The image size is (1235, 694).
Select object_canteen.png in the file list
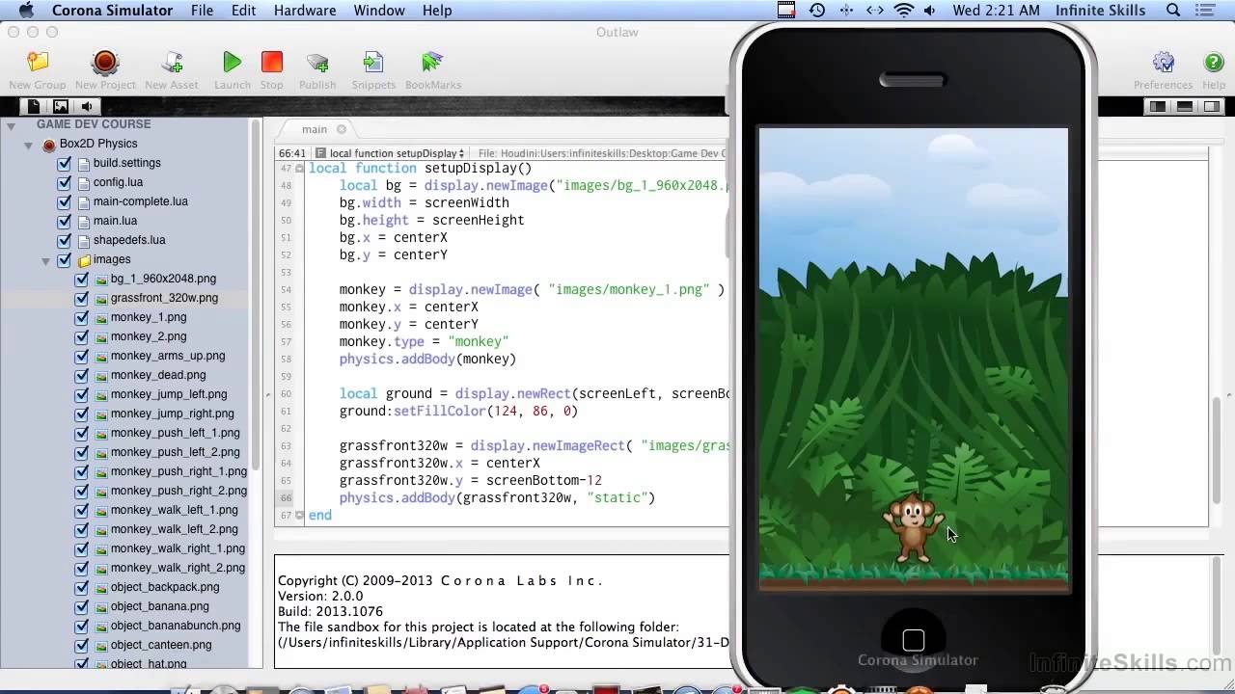[x=161, y=646]
